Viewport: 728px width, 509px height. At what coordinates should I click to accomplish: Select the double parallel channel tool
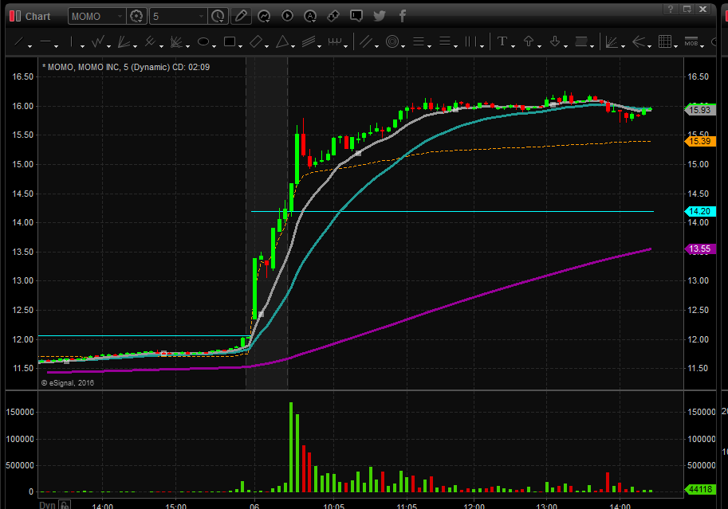tap(366, 41)
